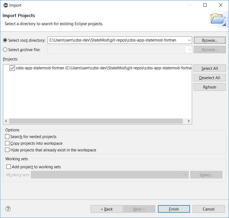Click the right arrow of the horizontal scrollbar
Screen dimensions: 229x218
[189, 121]
